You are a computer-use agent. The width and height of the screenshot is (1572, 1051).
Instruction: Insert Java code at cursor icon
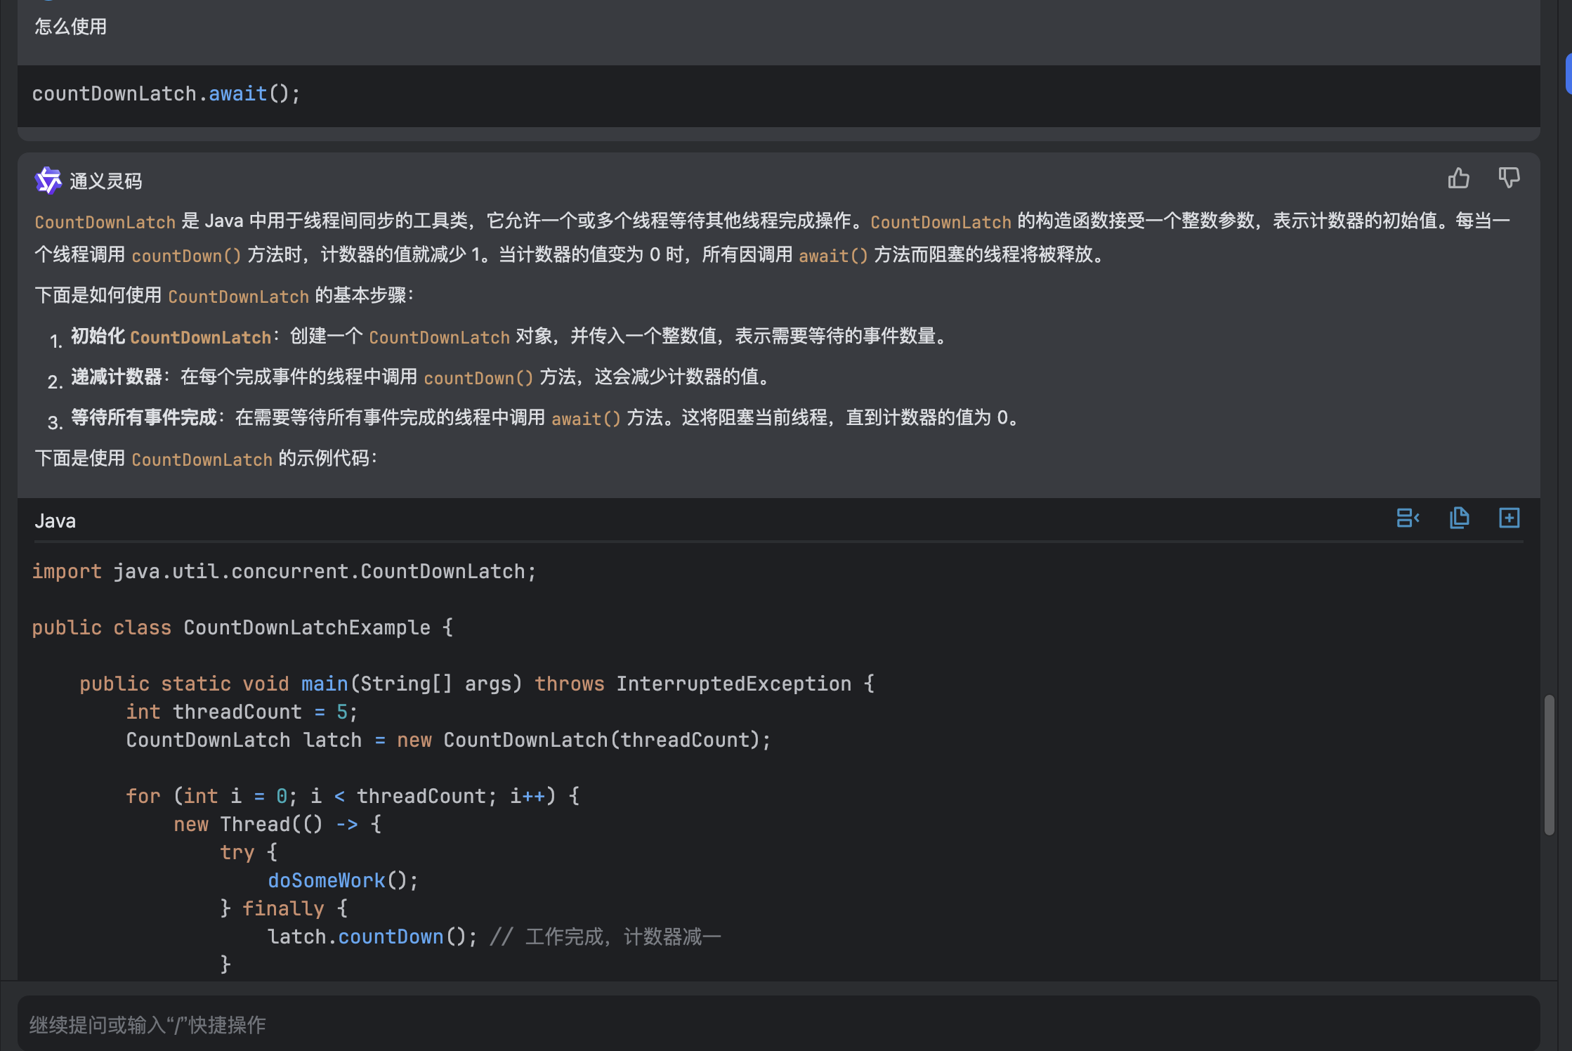(1408, 518)
